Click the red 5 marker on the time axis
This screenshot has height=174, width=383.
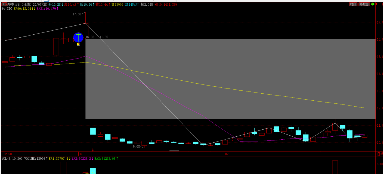(x=93, y=150)
